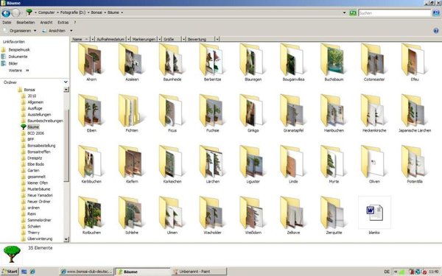Image resolution: width=442 pixels, height=276 pixels.
Task: Open the Aufnahmedatum column dropdown arrow
Action: pyautogui.click(x=128, y=39)
